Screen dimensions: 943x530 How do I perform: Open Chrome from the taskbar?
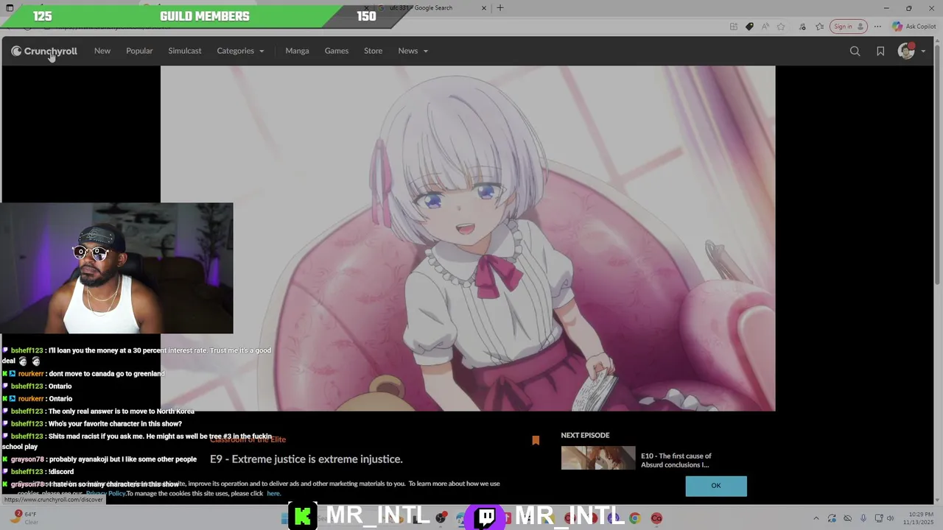tap(634, 518)
